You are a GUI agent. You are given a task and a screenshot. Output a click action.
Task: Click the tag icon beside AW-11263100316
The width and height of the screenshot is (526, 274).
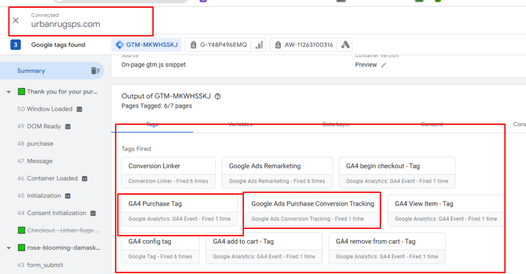click(278, 45)
